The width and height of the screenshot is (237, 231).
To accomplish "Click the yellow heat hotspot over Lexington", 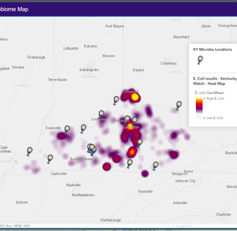I will pos(130,126).
